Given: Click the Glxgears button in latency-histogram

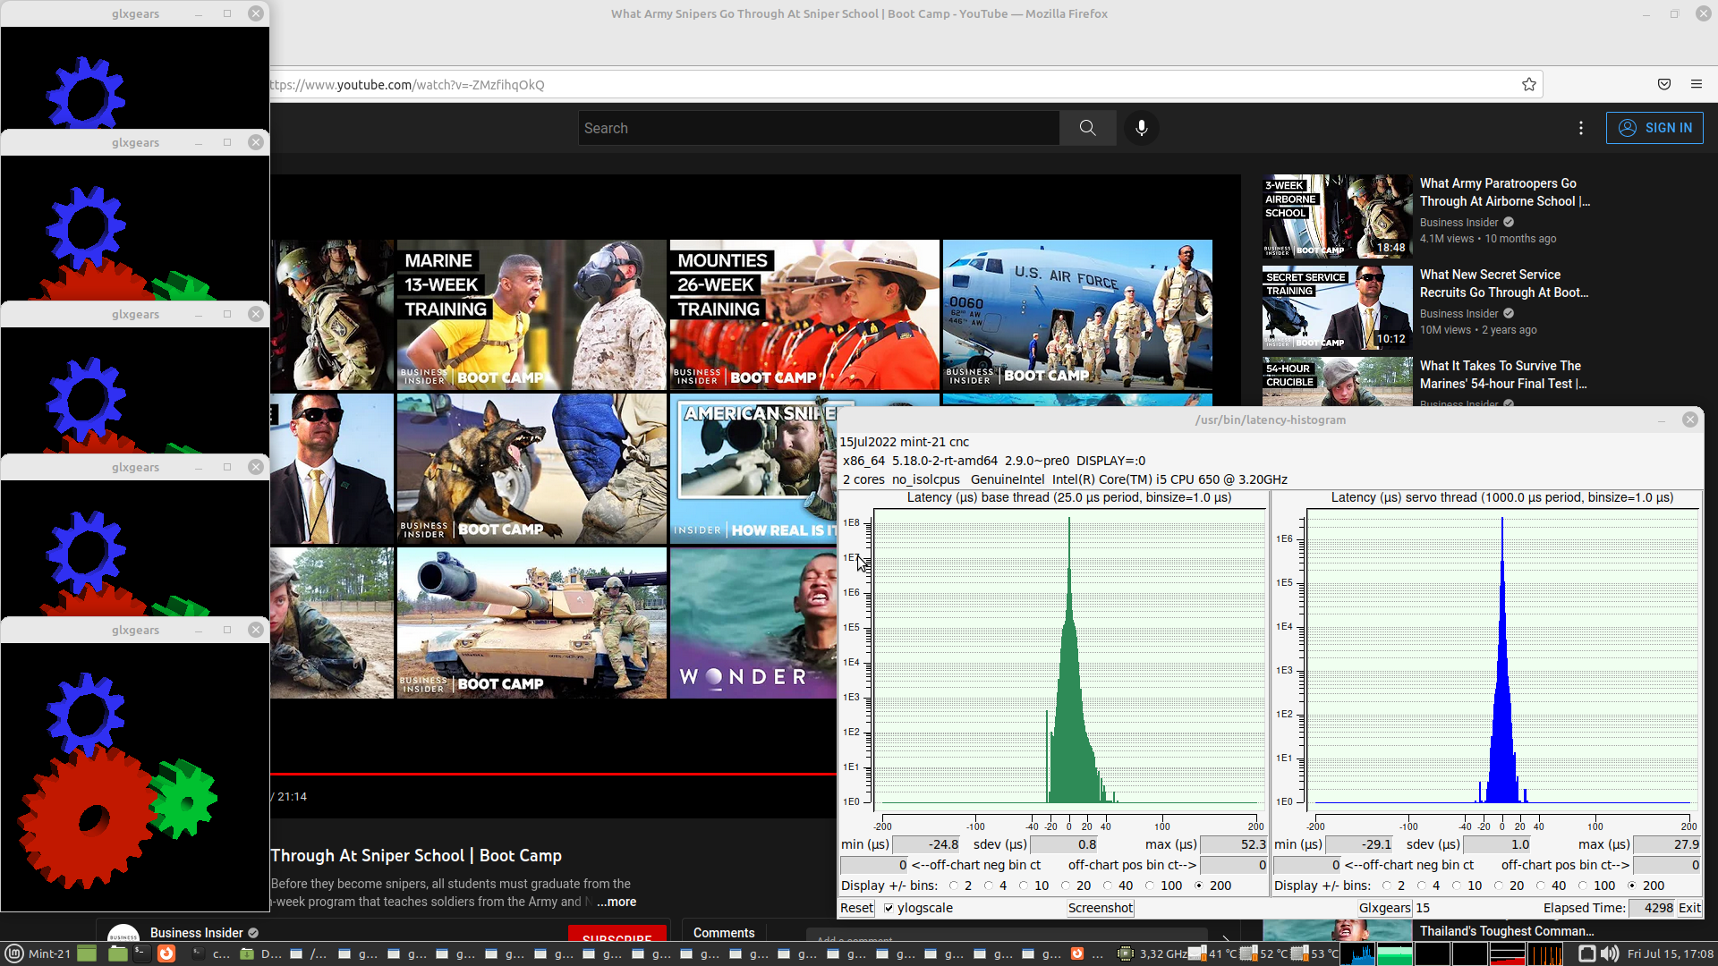Looking at the screenshot, I should click(x=1384, y=908).
